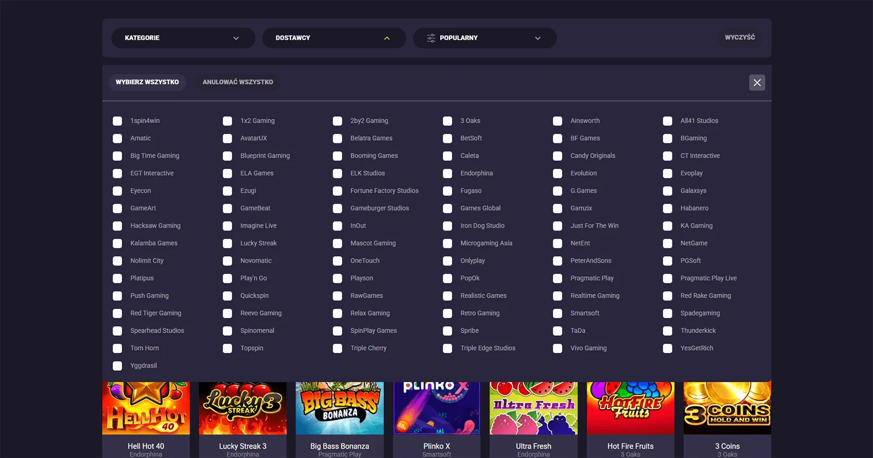Click the Microgaming Asia label
The width and height of the screenshot is (873, 458).
pyautogui.click(x=486, y=243)
